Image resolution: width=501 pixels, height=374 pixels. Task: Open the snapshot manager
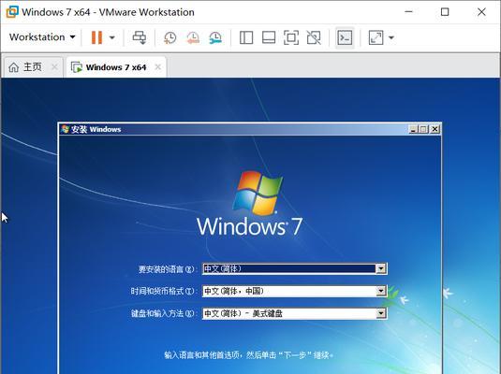[215, 37]
